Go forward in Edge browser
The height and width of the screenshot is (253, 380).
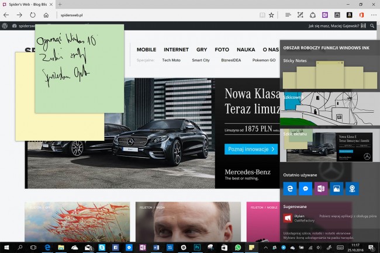click(x=19, y=15)
